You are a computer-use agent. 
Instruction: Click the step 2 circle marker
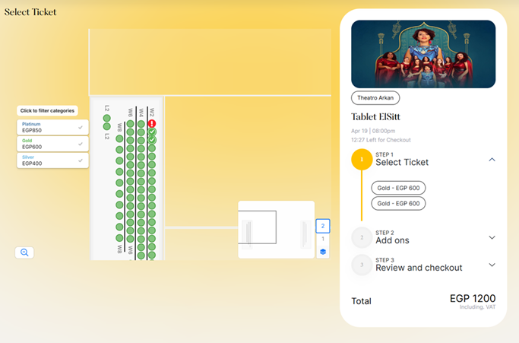point(362,237)
